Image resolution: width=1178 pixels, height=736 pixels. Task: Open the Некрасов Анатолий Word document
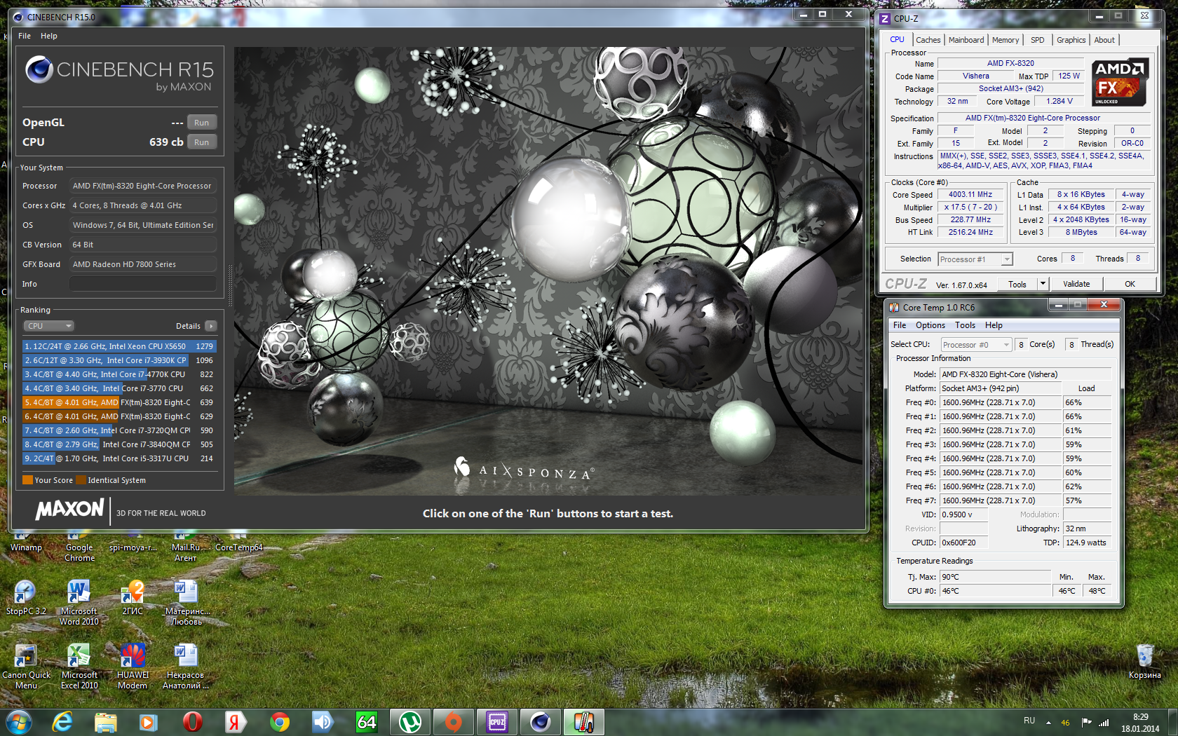[x=185, y=667]
